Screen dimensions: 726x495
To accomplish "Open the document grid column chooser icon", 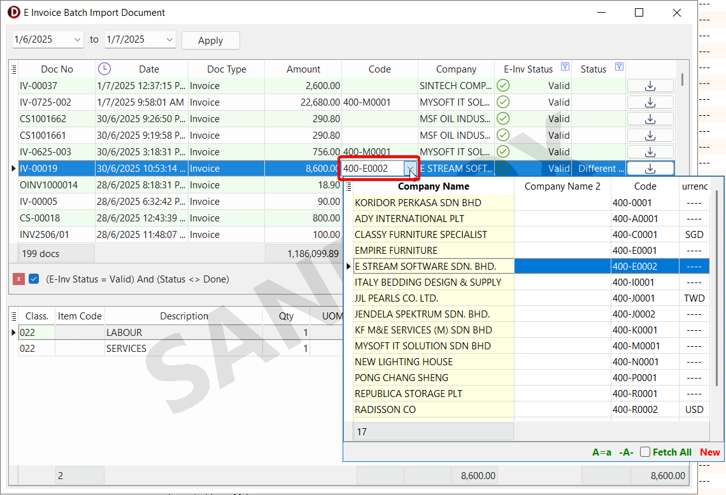I will 13,69.
